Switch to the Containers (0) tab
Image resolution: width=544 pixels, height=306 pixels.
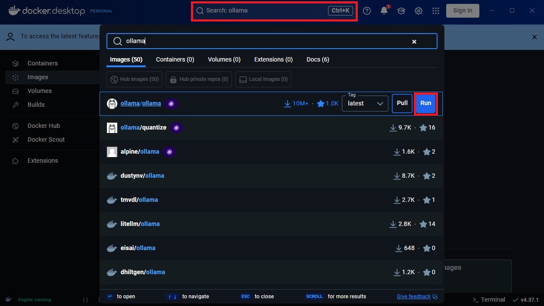pos(175,59)
